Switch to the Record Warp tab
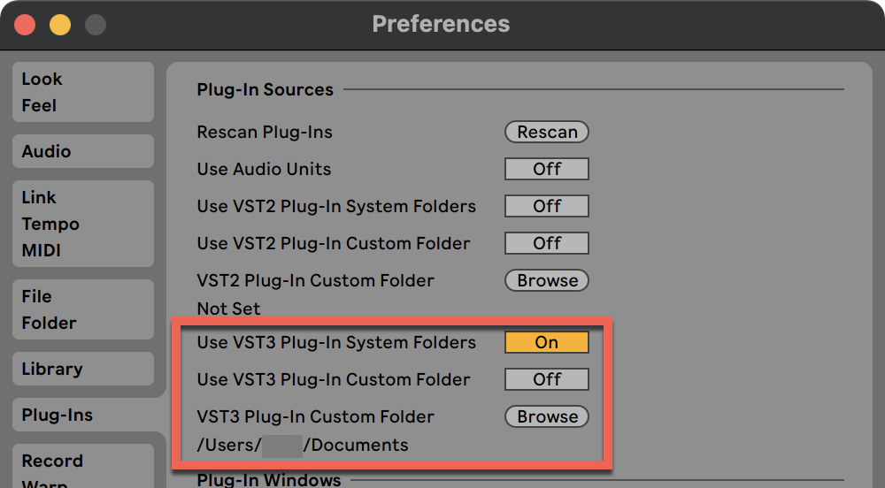Image resolution: width=885 pixels, height=488 pixels. pos(83,465)
